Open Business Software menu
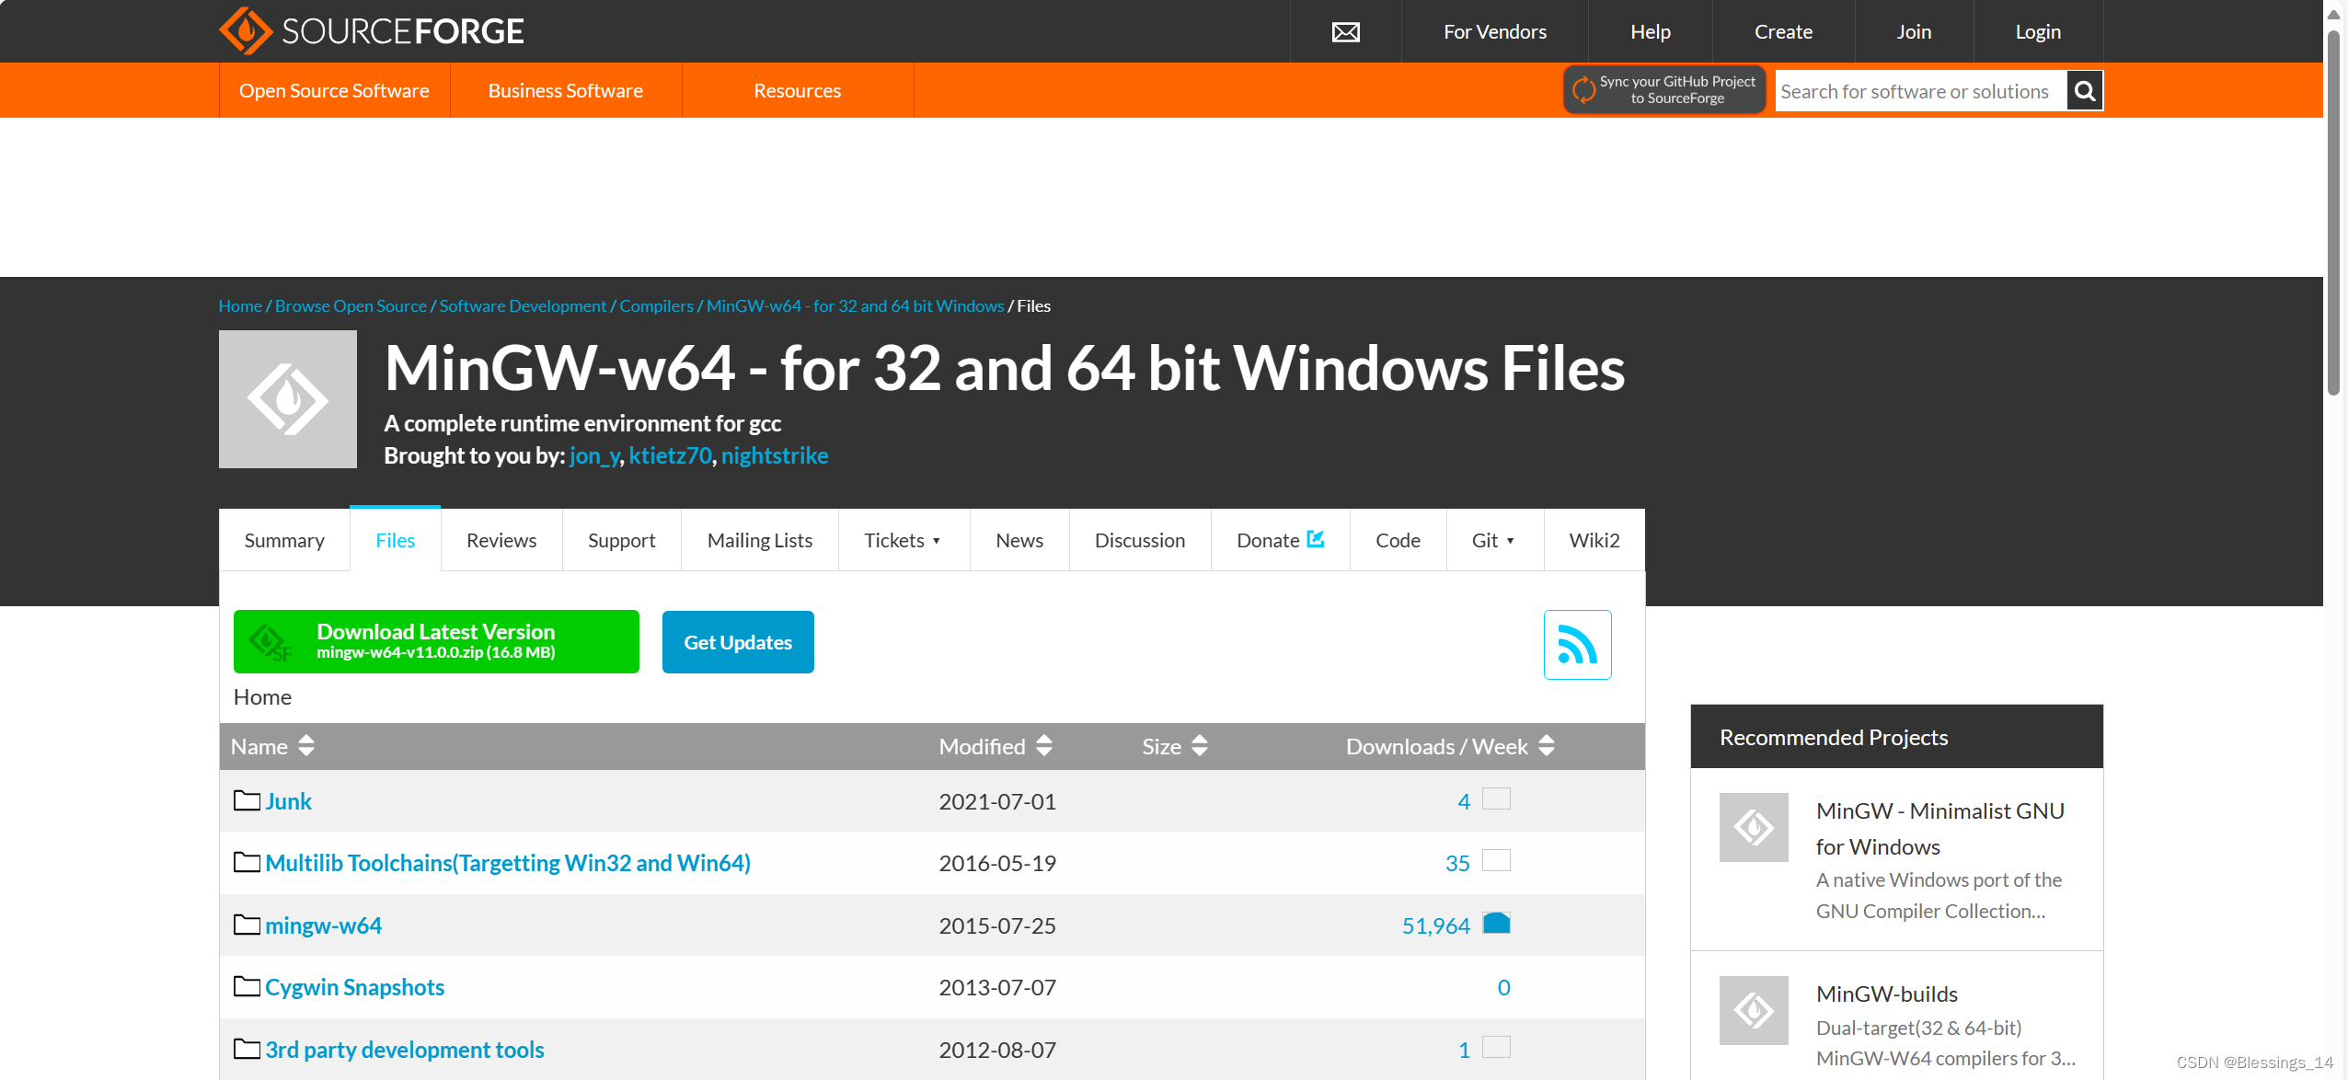The image size is (2348, 1080). point(566,90)
